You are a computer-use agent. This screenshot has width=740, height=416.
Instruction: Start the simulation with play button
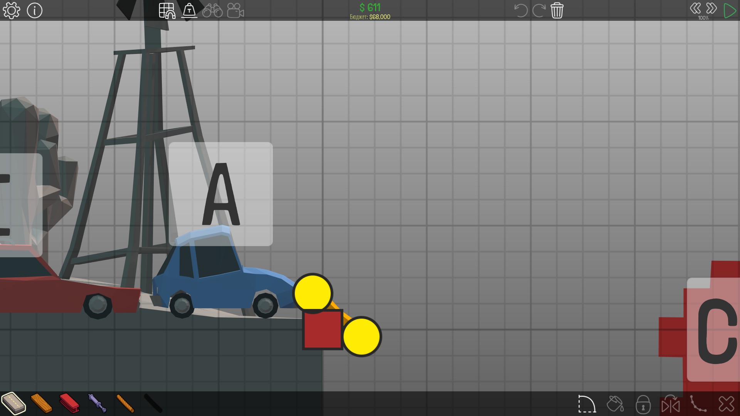click(x=730, y=10)
